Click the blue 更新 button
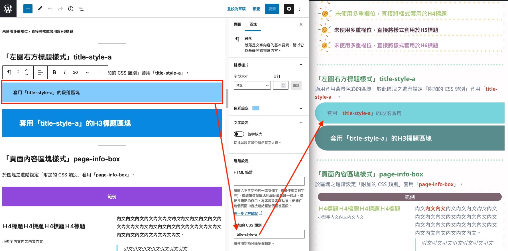 pos(272,9)
